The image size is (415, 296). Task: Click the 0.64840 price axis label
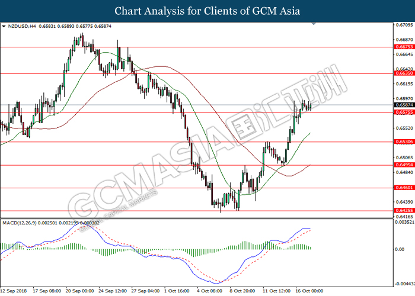[x=404, y=172]
